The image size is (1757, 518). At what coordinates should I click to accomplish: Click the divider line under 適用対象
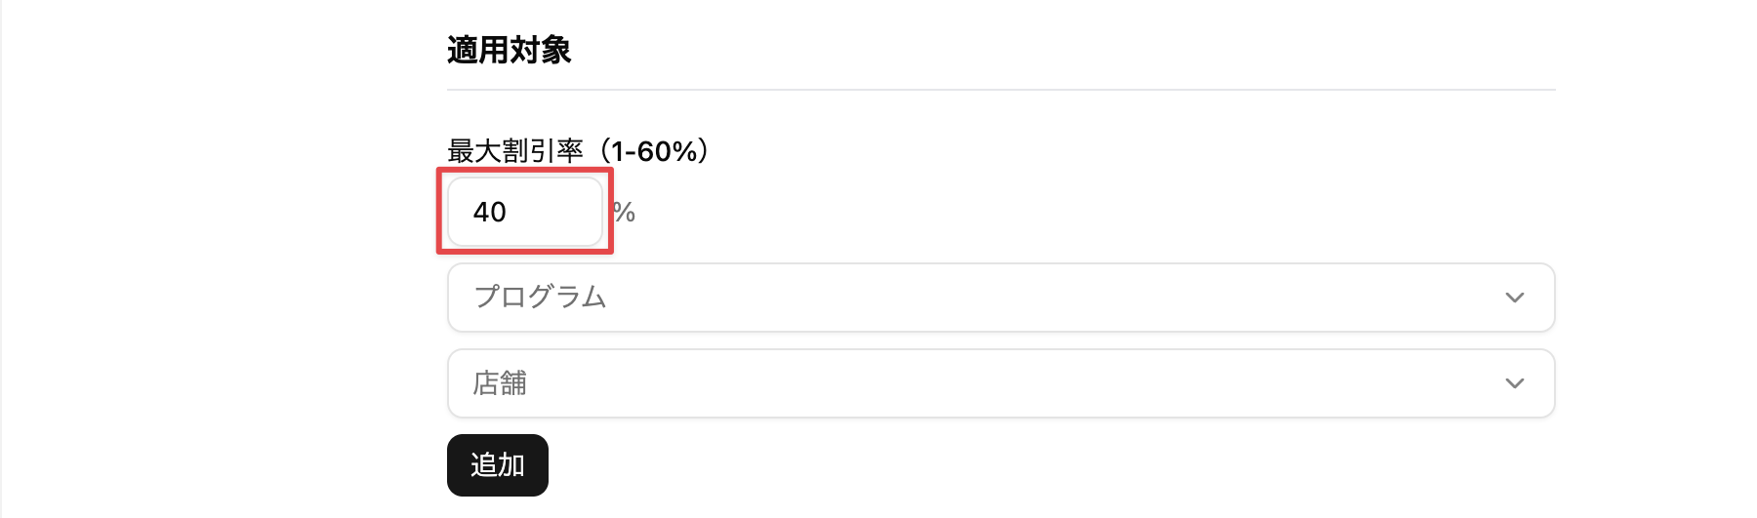pos(1000,90)
